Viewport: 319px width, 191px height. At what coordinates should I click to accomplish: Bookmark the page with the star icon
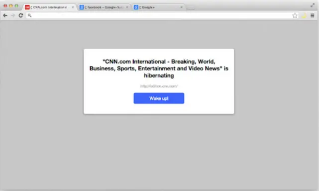tap(295, 15)
